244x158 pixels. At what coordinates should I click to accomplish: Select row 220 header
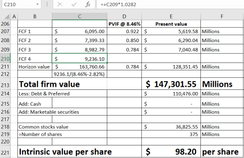[x=5, y=142]
